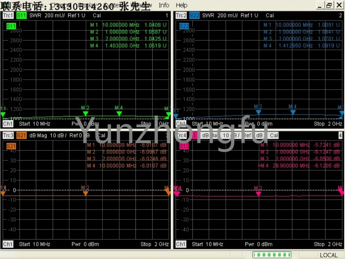Click S11 marker M 2 reading 1.0587 U
This screenshot has width=345, height=259.
click(x=128, y=32)
